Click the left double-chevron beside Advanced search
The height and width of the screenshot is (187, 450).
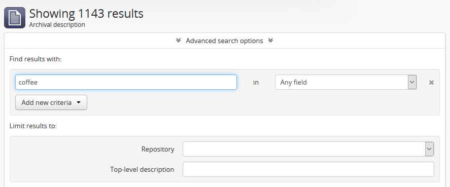point(179,41)
